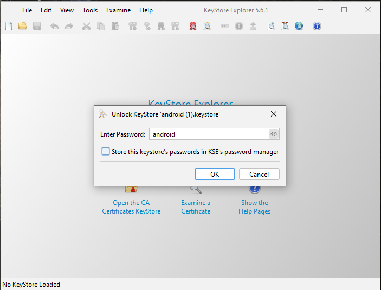Click the Cut scissors icon
The image size is (381, 290).
pos(86,26)
